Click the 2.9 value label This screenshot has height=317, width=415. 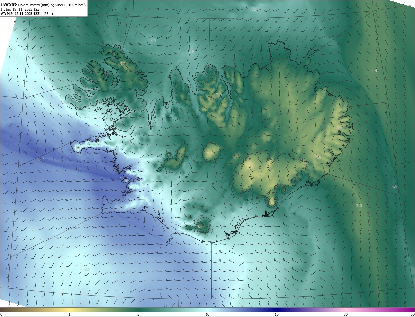[x=219, y=95]
